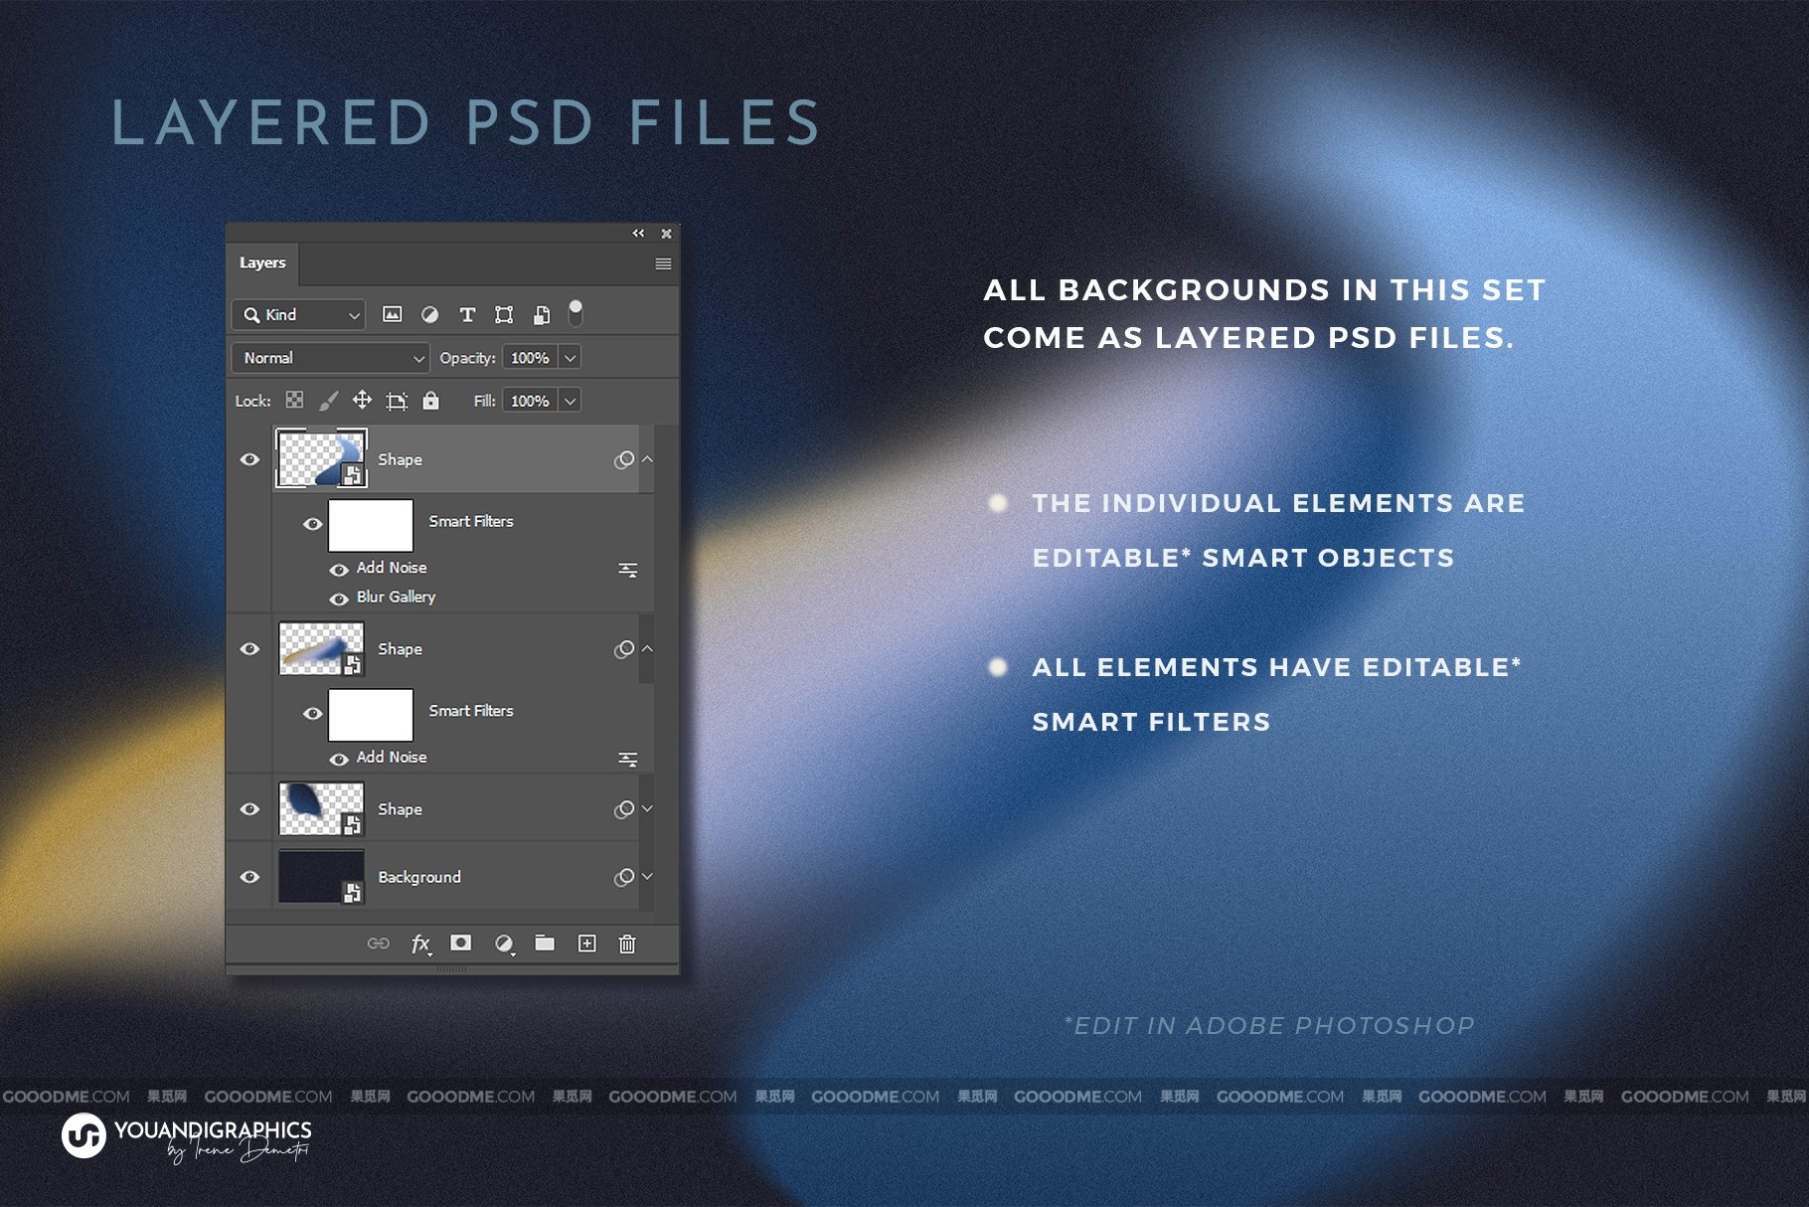
Task: Filter layers by pixel layer icon
Action: [393, 314]
